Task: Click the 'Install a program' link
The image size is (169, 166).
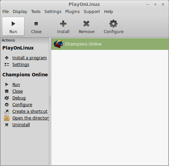Action: 29,58
